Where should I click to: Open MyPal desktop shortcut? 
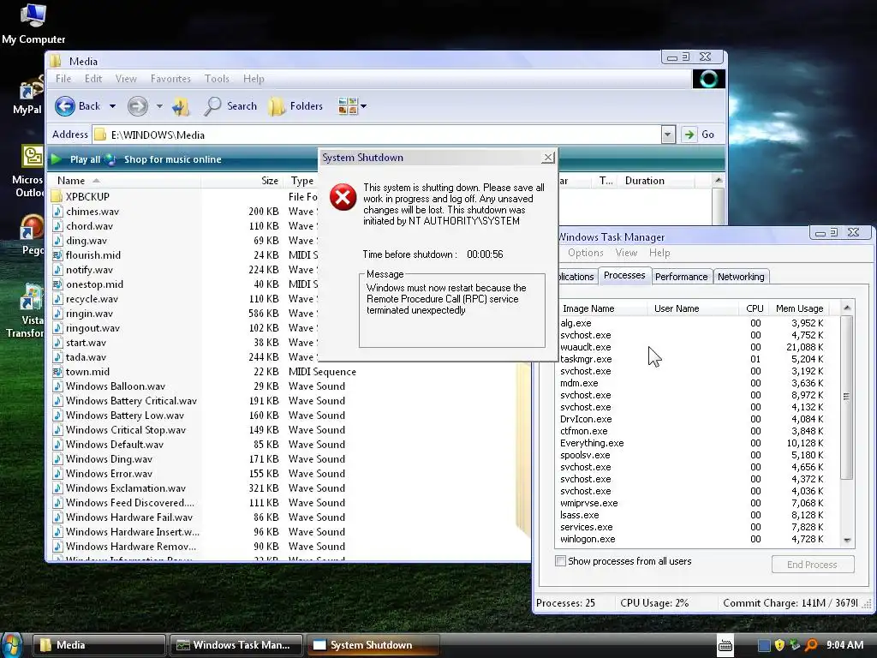pyautogui.click(x=28, y=95)
